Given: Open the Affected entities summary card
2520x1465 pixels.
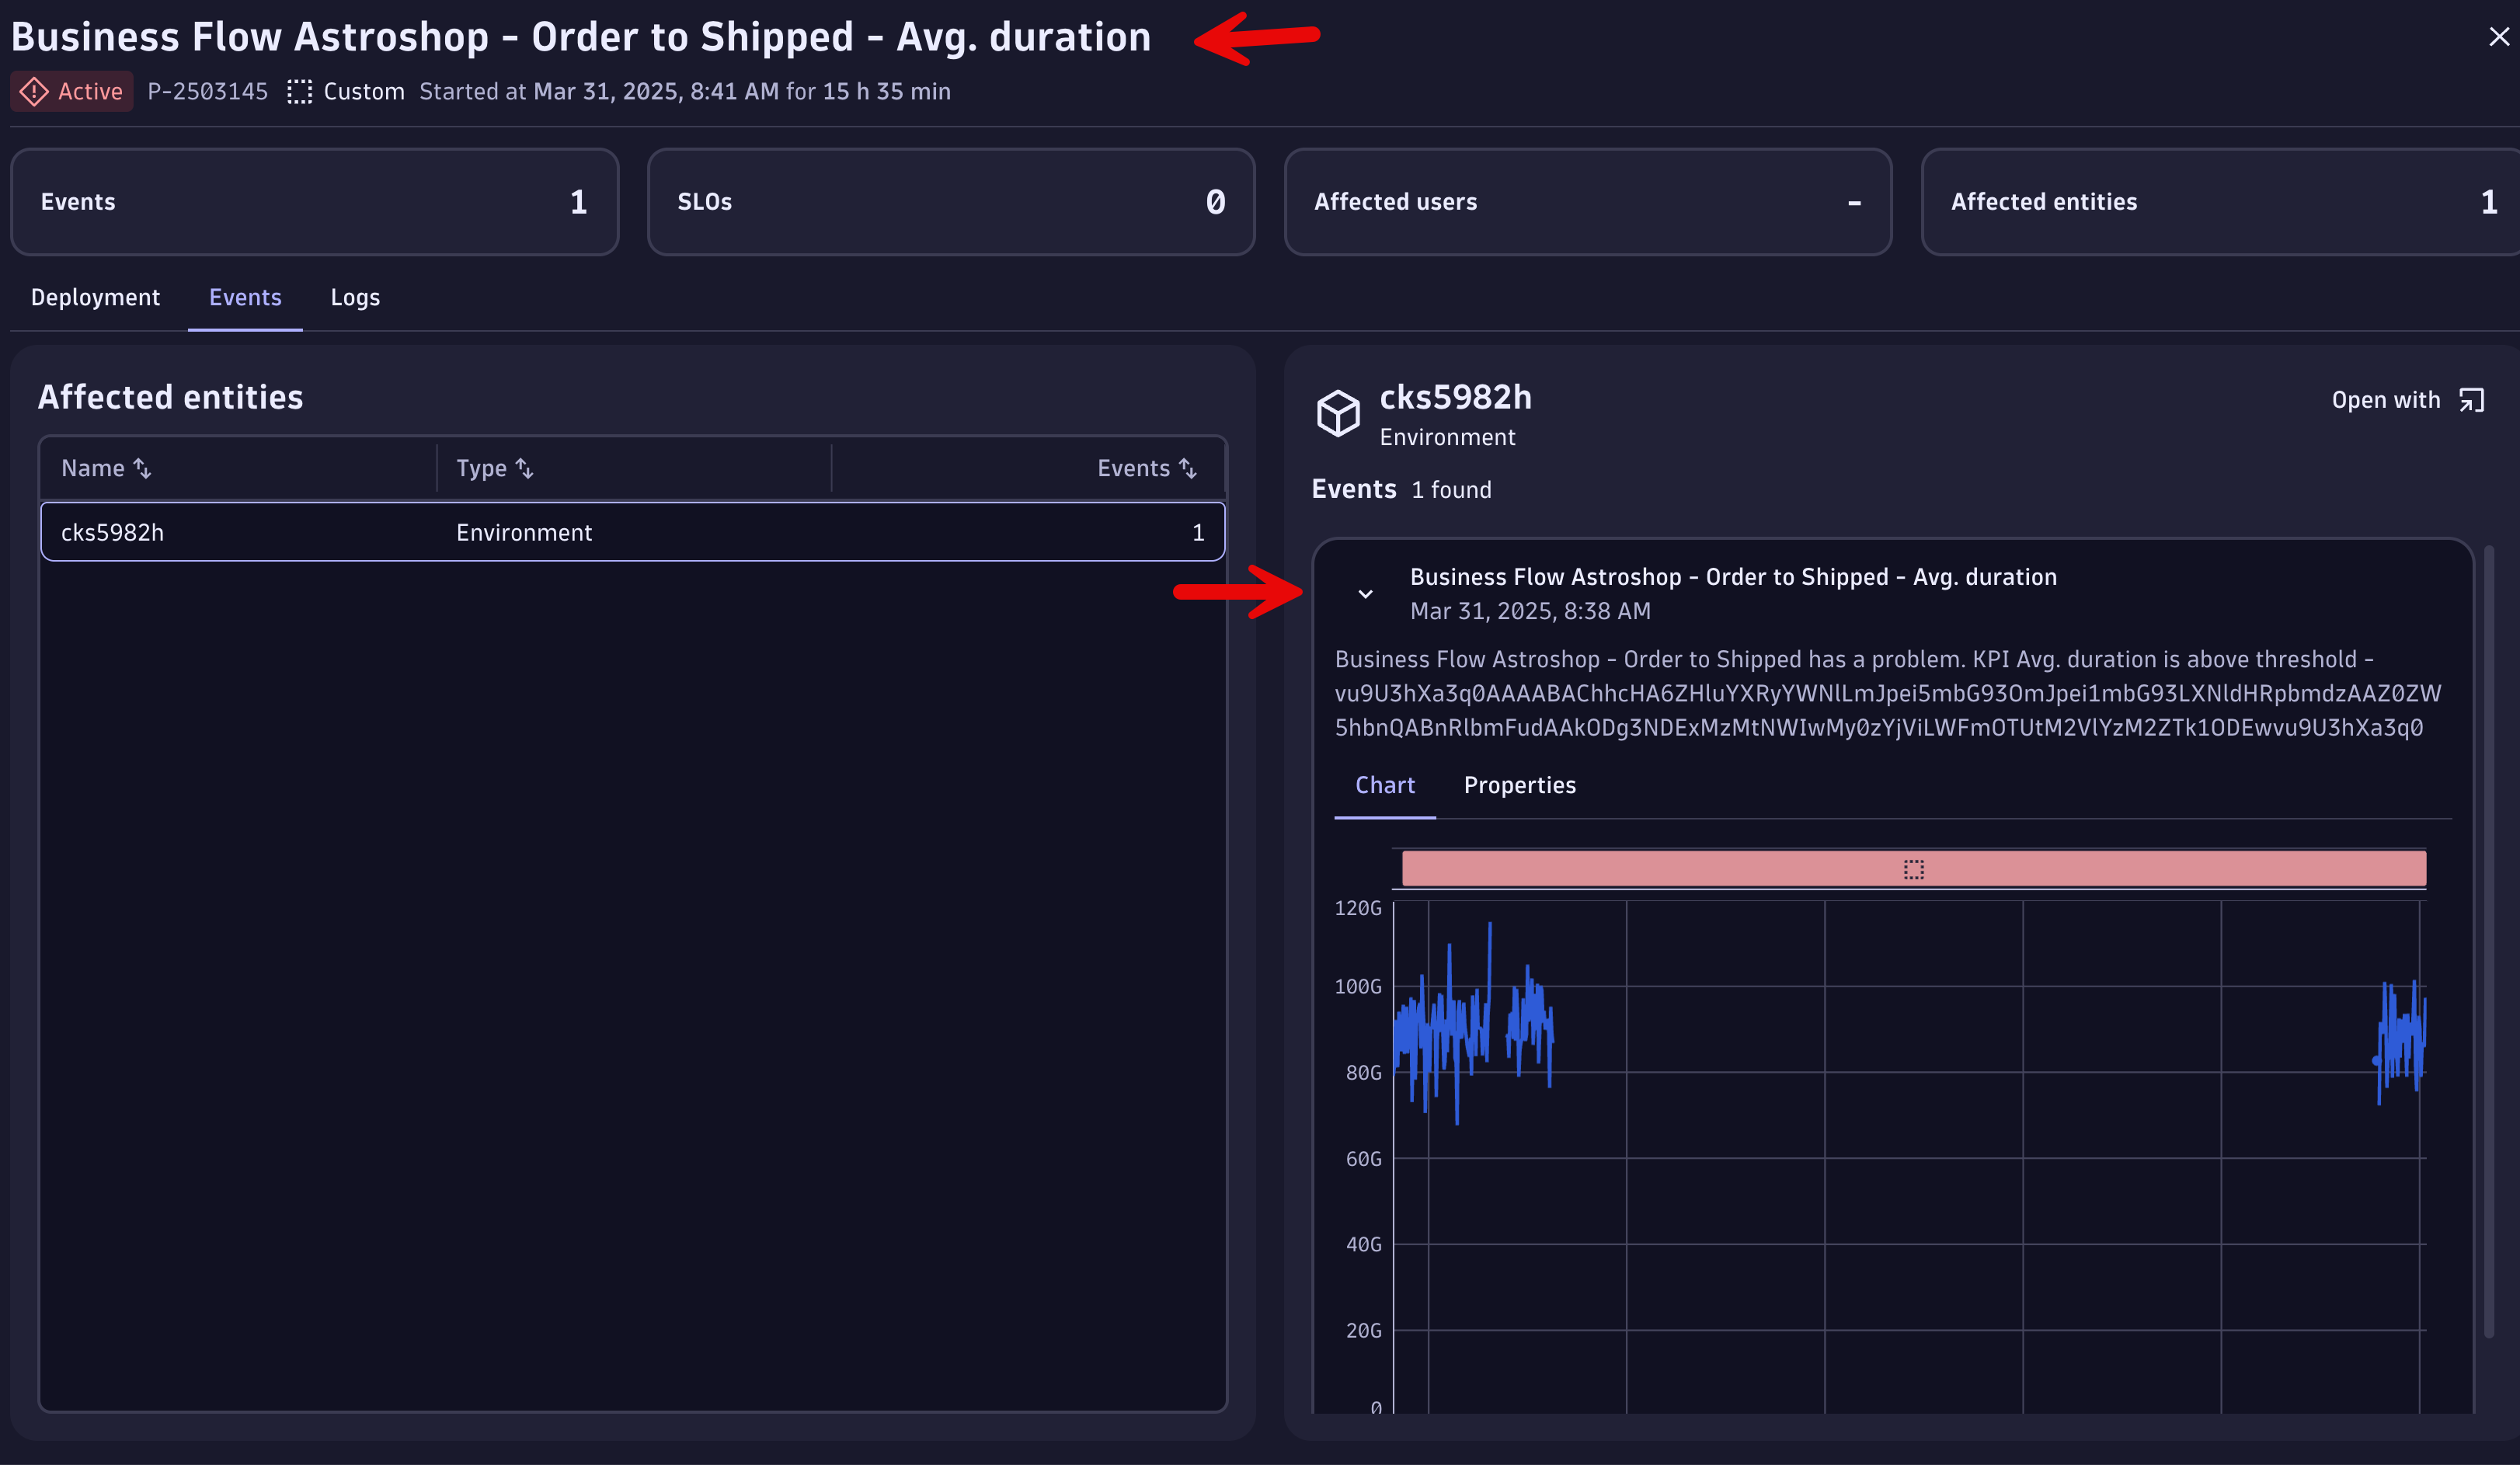Looking at the screenshot, I should pyautogui.click(x=2220, y=202).
